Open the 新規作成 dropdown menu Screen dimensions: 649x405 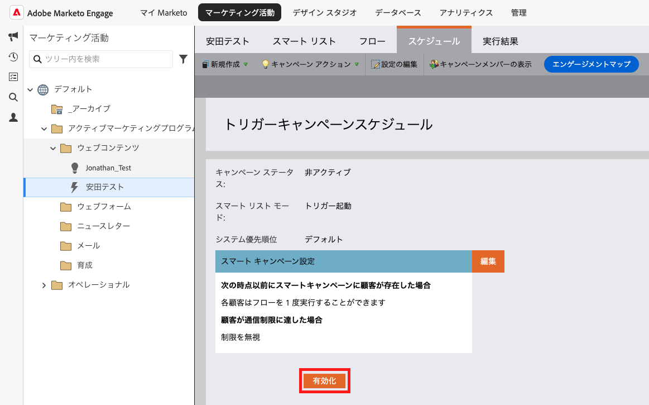225,64
